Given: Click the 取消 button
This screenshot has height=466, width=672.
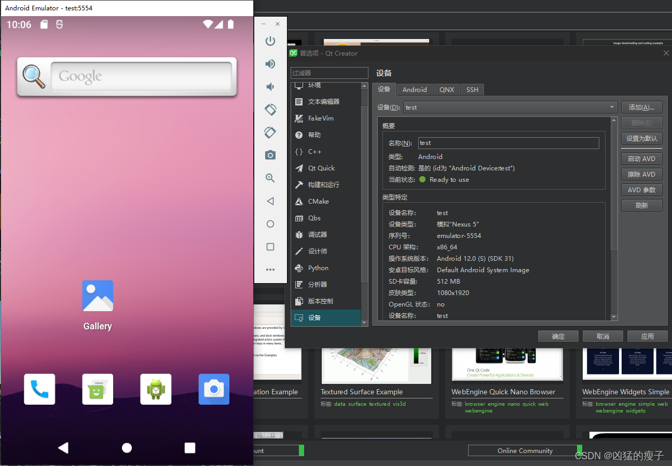Looking at the screenshot, I should (603, 337).
